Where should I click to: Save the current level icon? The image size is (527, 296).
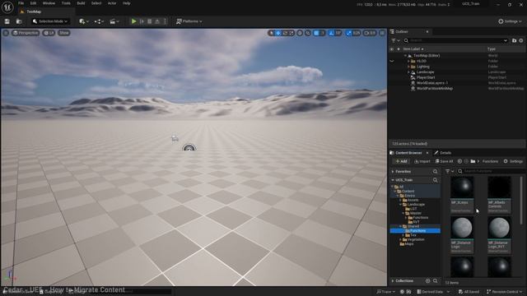pyautogui.click(x=7, y=21)
